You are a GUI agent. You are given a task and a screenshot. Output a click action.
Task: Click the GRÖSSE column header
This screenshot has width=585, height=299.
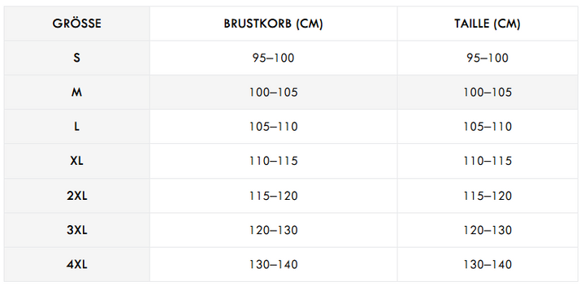point(77,24)
